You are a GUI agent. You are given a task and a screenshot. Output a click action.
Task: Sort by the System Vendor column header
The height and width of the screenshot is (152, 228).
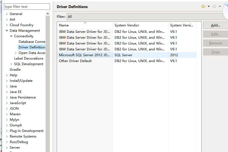[140, 25]
